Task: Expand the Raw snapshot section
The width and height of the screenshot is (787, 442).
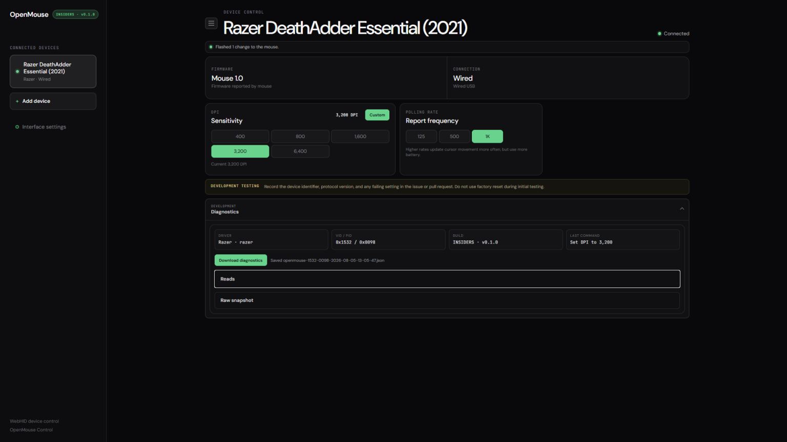Action: (x=447, y=300)
